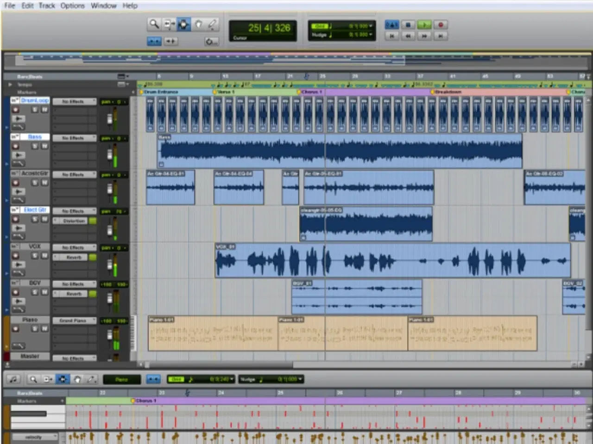Screen dimensions: 593x444
Task: Toggle link selection button in MIDI editor
Action: tap(153, 379)
